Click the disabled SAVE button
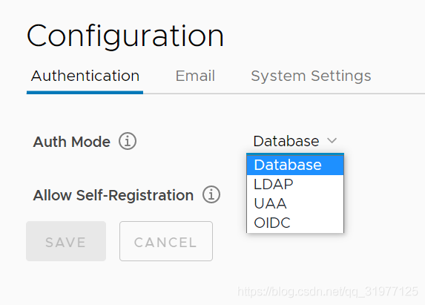 tap(66, 241)
